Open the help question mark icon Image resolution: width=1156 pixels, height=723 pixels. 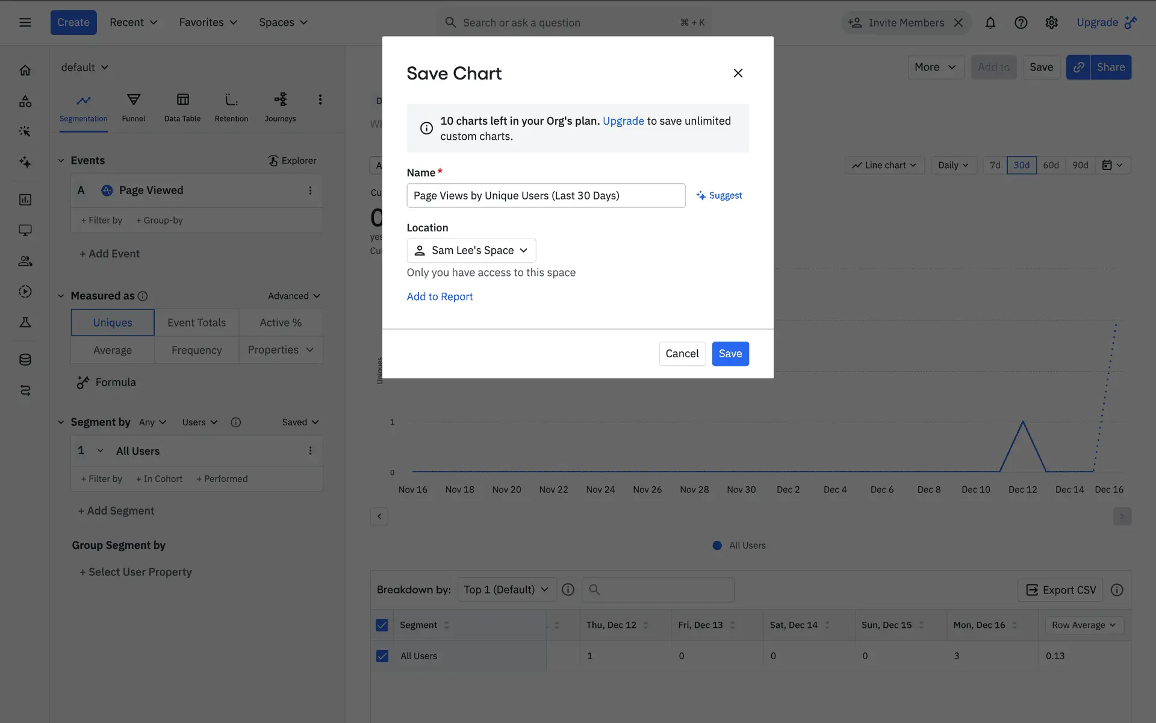coord(1021,23)
